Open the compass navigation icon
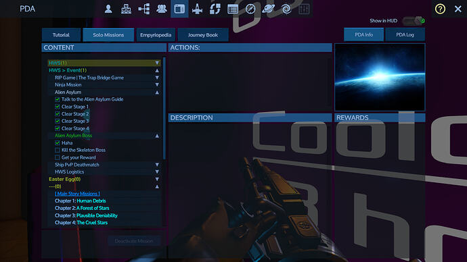 [x=250, y=9]
